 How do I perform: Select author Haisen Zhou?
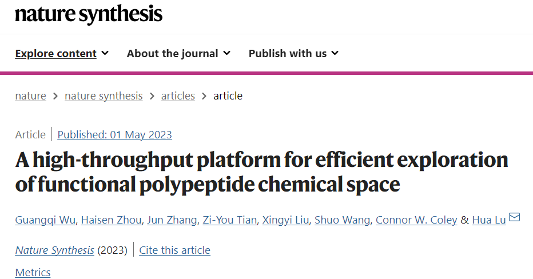click(111, 220)
